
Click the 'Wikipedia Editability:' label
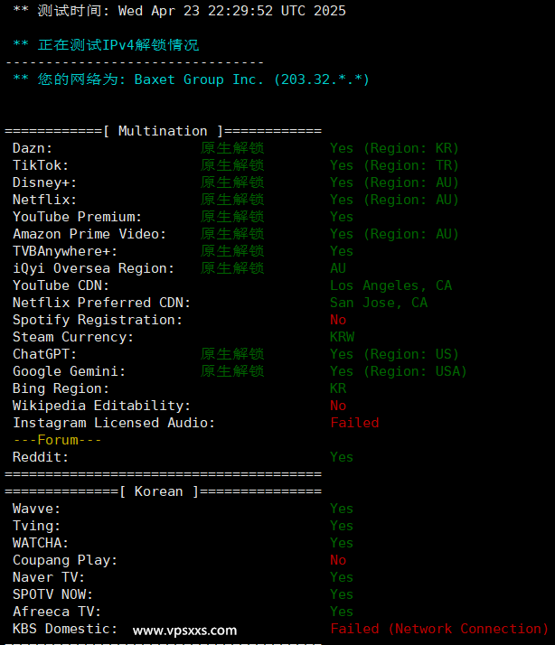point(101,406)
